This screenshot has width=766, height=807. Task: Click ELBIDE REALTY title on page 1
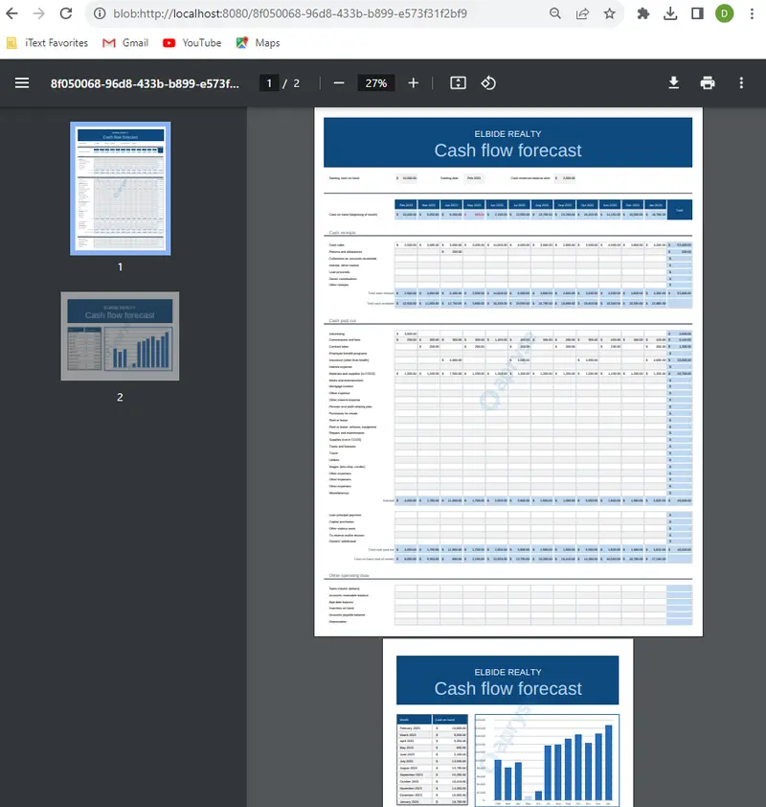507,134
